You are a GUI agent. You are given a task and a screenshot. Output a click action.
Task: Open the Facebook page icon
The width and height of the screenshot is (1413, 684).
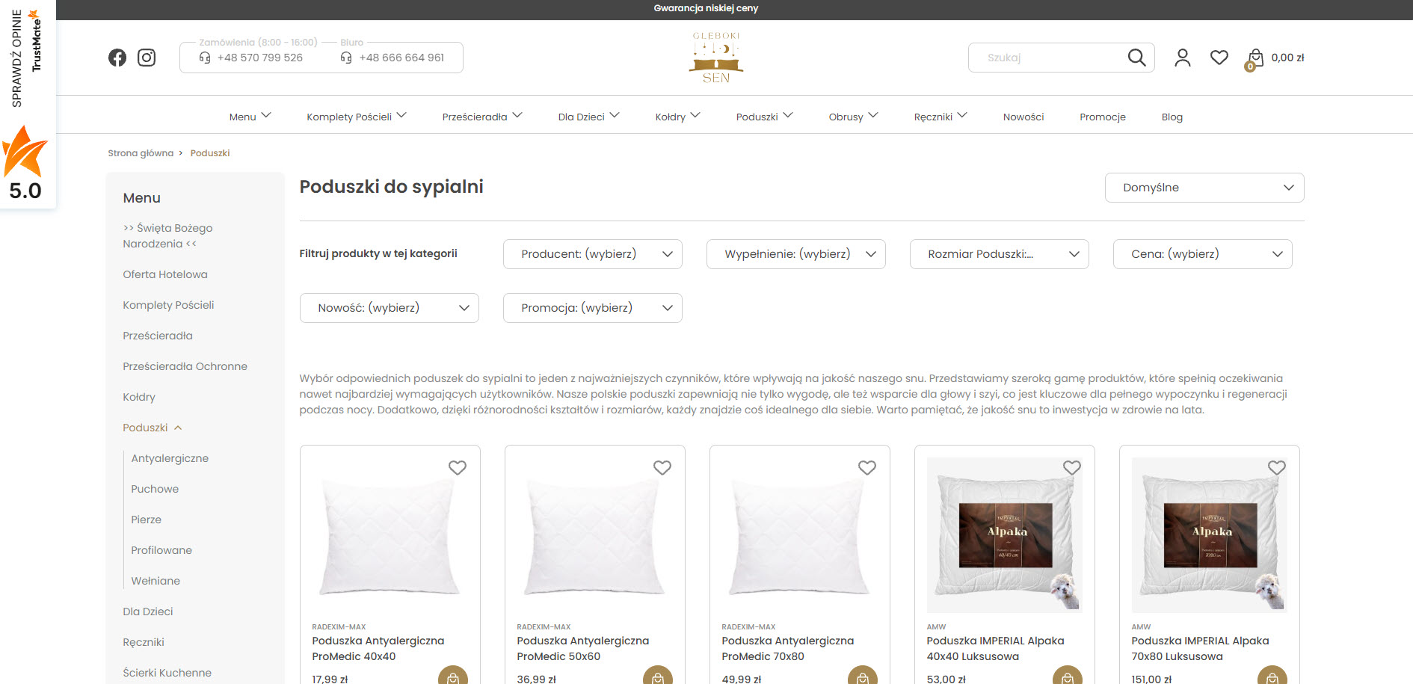[x=117, y=58]
